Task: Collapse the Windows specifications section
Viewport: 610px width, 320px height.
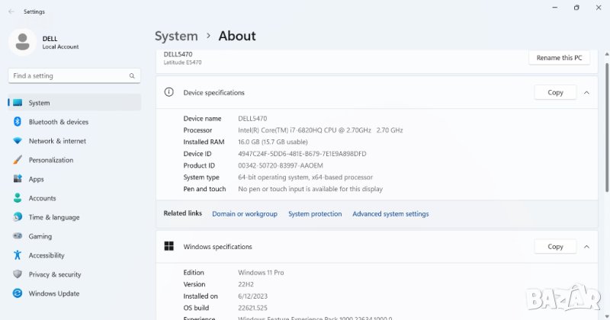Action: [586, 246]
